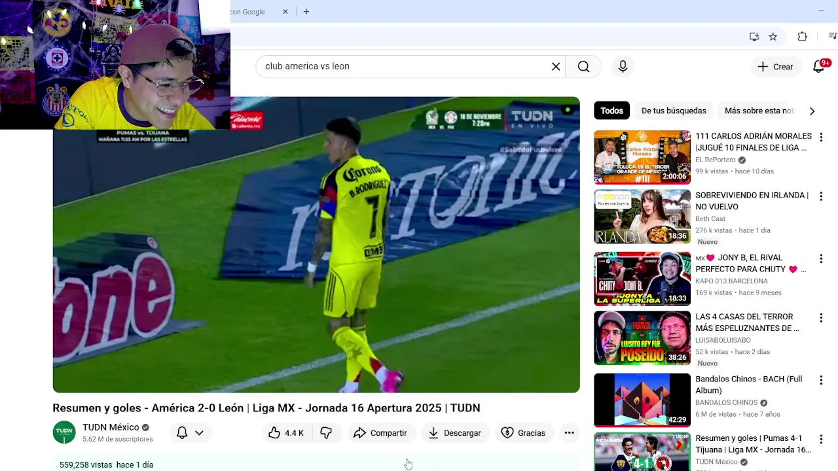The width and height of the screenshot is (838, 471).
Task: Open the KAPO 013 BARCELONA channel name
Action: click(x=731, y=281)
